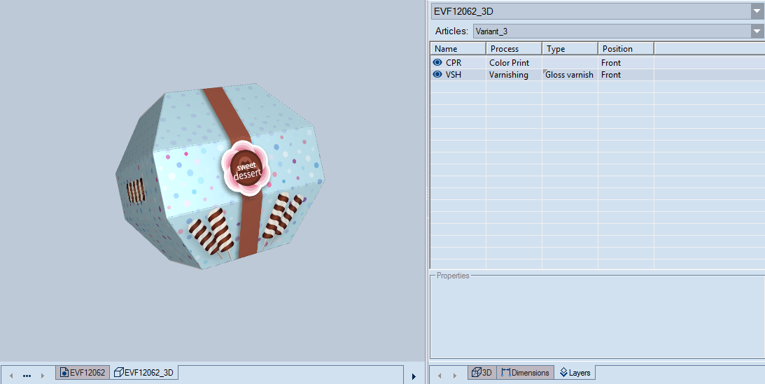This screenshot has height=384, width=765.
Task: Switch to the Dimensions panel tab
Action: [525, 373]
